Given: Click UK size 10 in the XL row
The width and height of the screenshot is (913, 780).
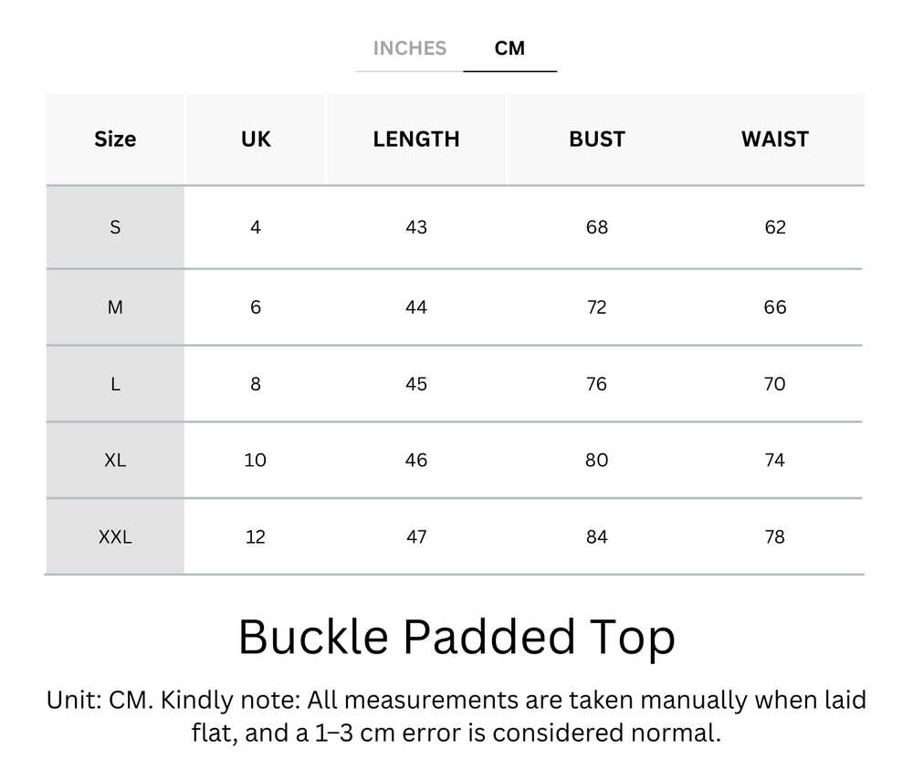Looking at the screenshot, I should pos(256,460).
